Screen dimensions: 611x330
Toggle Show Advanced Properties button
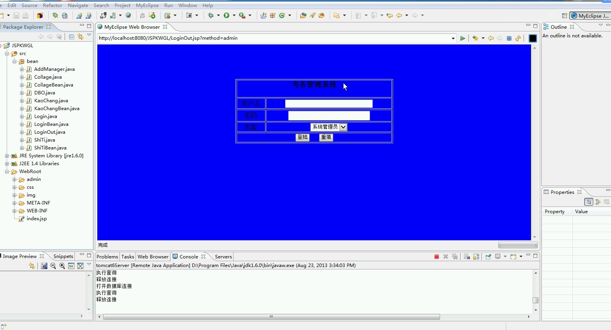click(x=598, y=202)
